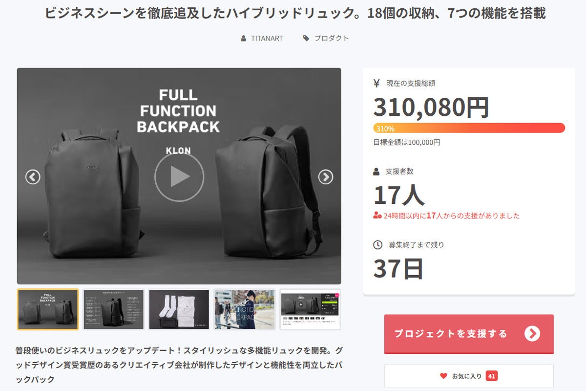Click the プロジェクトを支援する button
The height and width of the screenshot is (391, 586).
(x=469, y=334)
